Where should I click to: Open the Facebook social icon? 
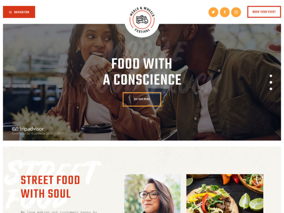click(224, 12)
